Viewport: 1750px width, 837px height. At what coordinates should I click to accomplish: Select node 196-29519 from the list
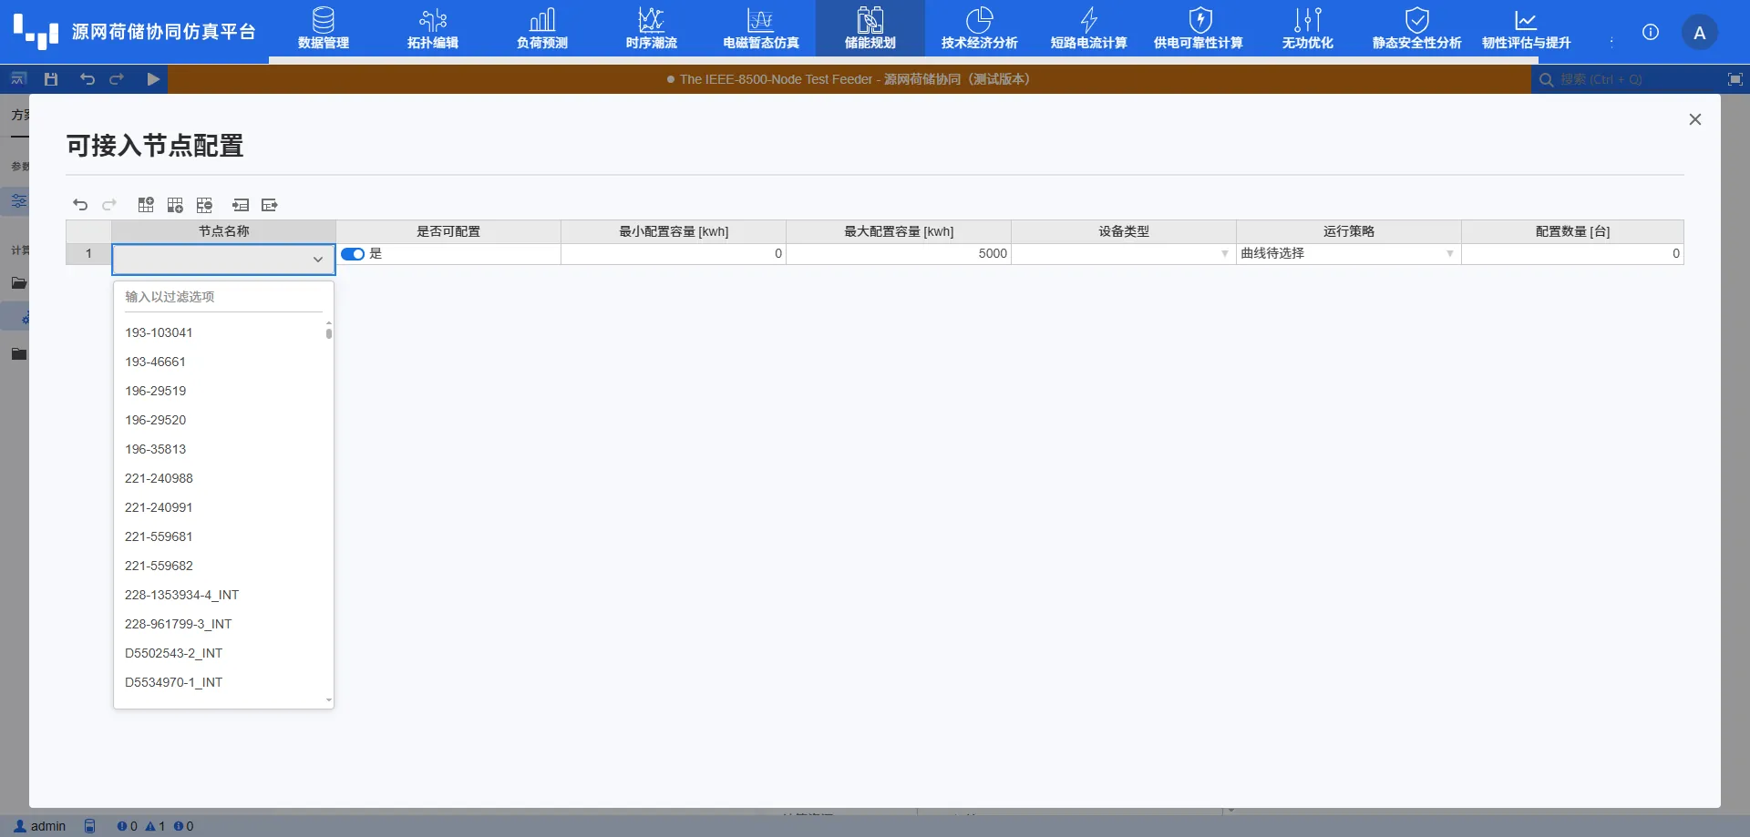point(156,391)
